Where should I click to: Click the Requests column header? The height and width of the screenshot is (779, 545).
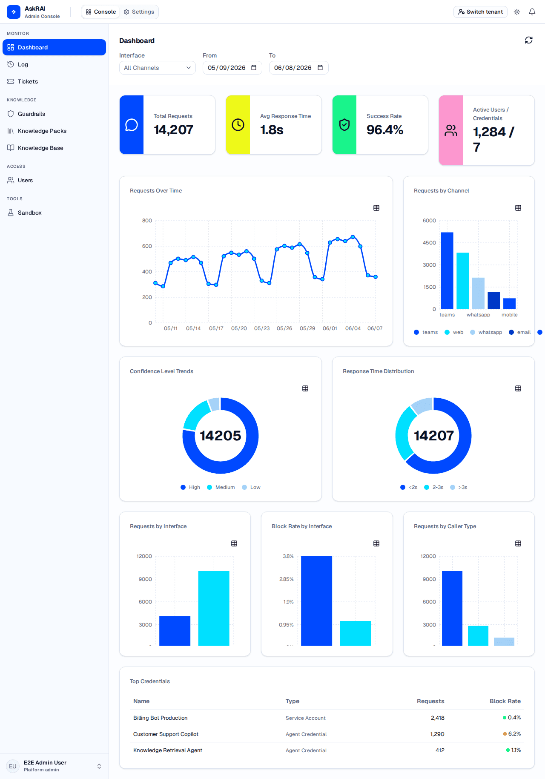tap(430, 701)
